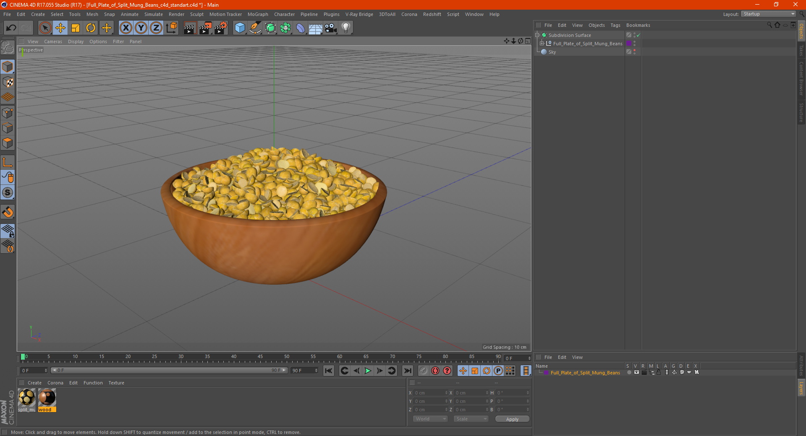Toggle layer lock icon
Viewport: 806px width, 436px height.
point(659,372)
